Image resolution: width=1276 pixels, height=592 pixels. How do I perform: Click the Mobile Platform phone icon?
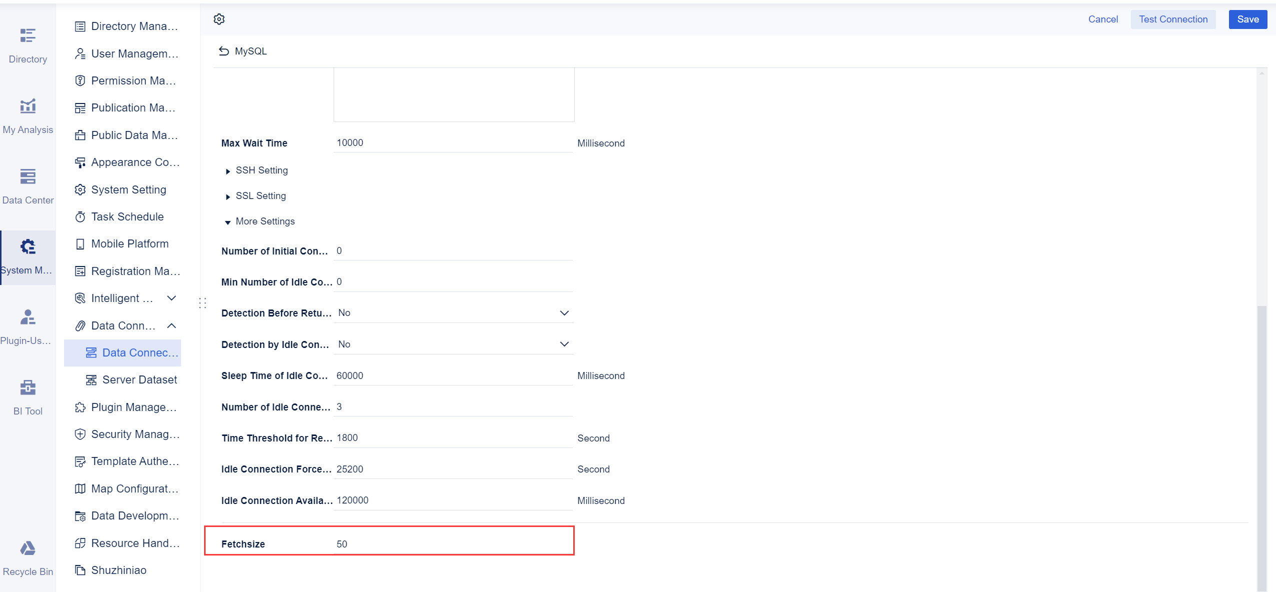tap(81, 243)
